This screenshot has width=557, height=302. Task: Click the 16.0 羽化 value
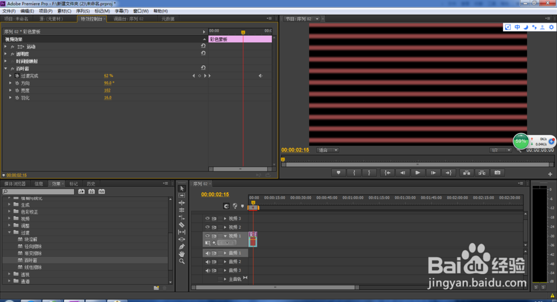pos(108,97)
